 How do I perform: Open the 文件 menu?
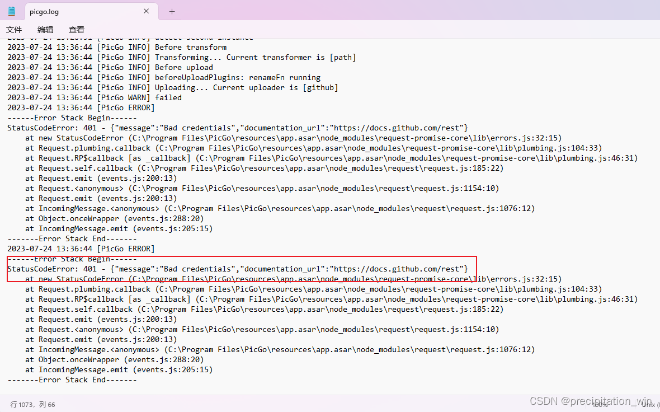click(x=14, y=30)
